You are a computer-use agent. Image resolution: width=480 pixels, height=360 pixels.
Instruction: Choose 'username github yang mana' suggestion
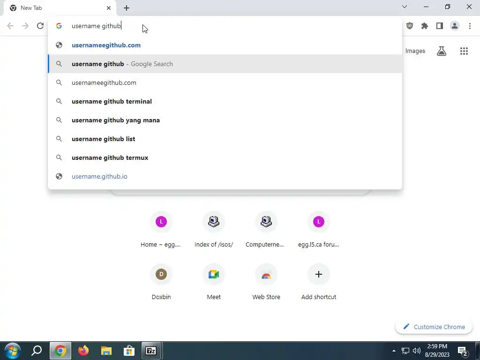[225, 120]
